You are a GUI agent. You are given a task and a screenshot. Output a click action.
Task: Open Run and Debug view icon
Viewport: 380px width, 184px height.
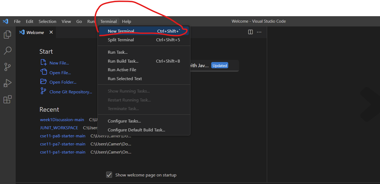[x=8, y=83]
